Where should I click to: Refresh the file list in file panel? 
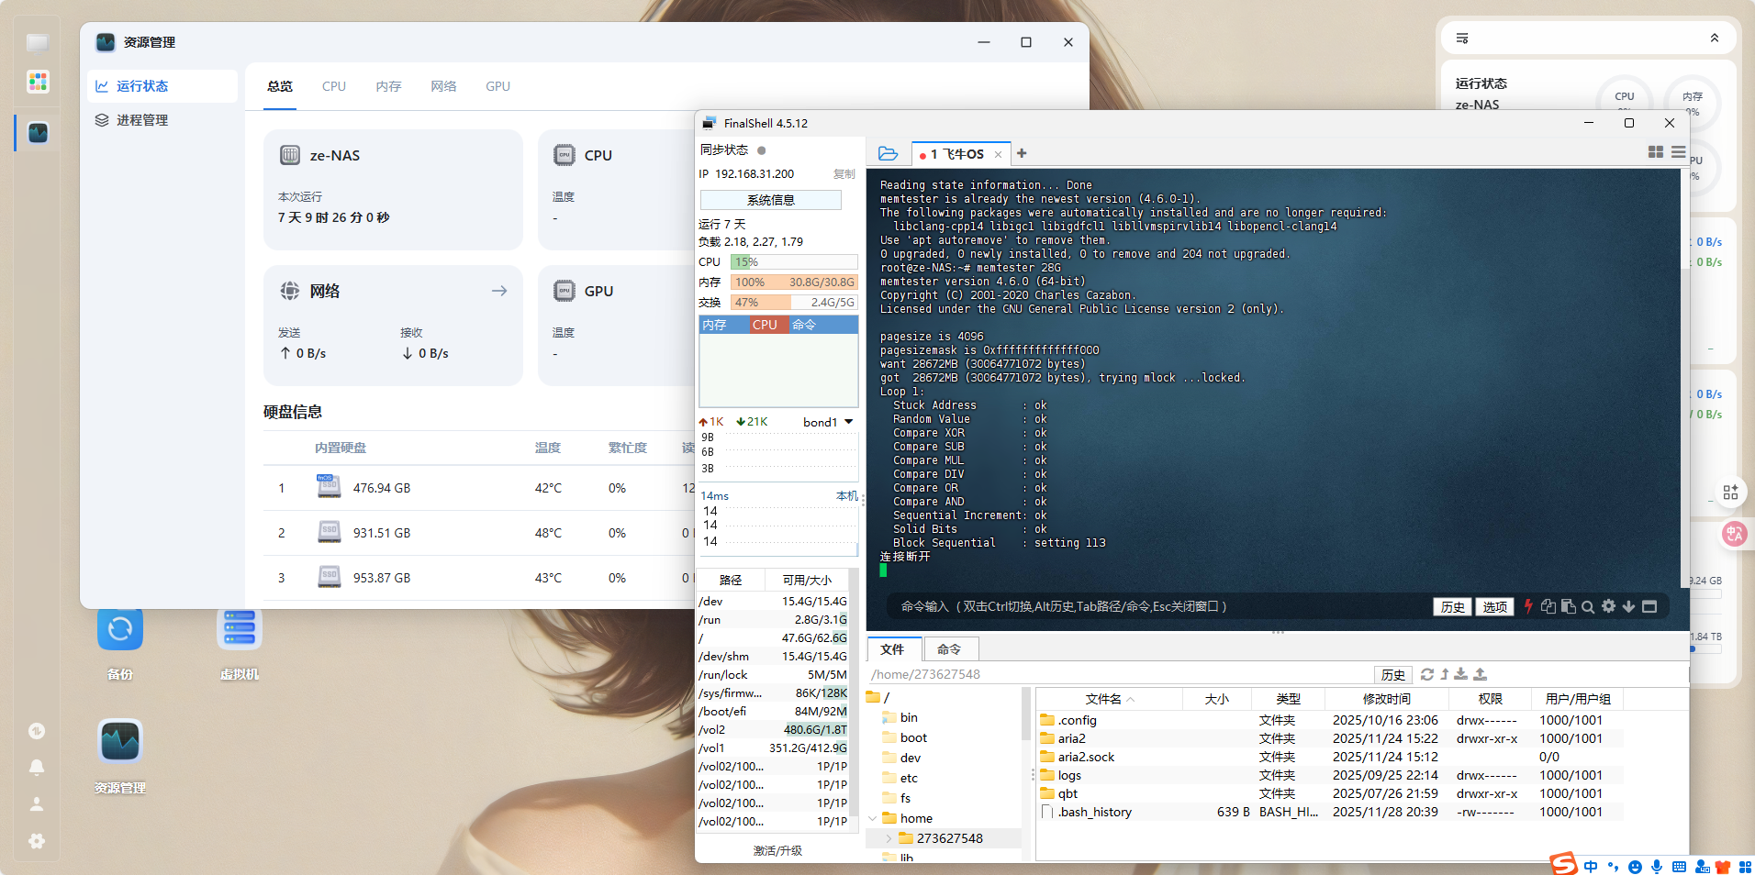(1426, 674)
